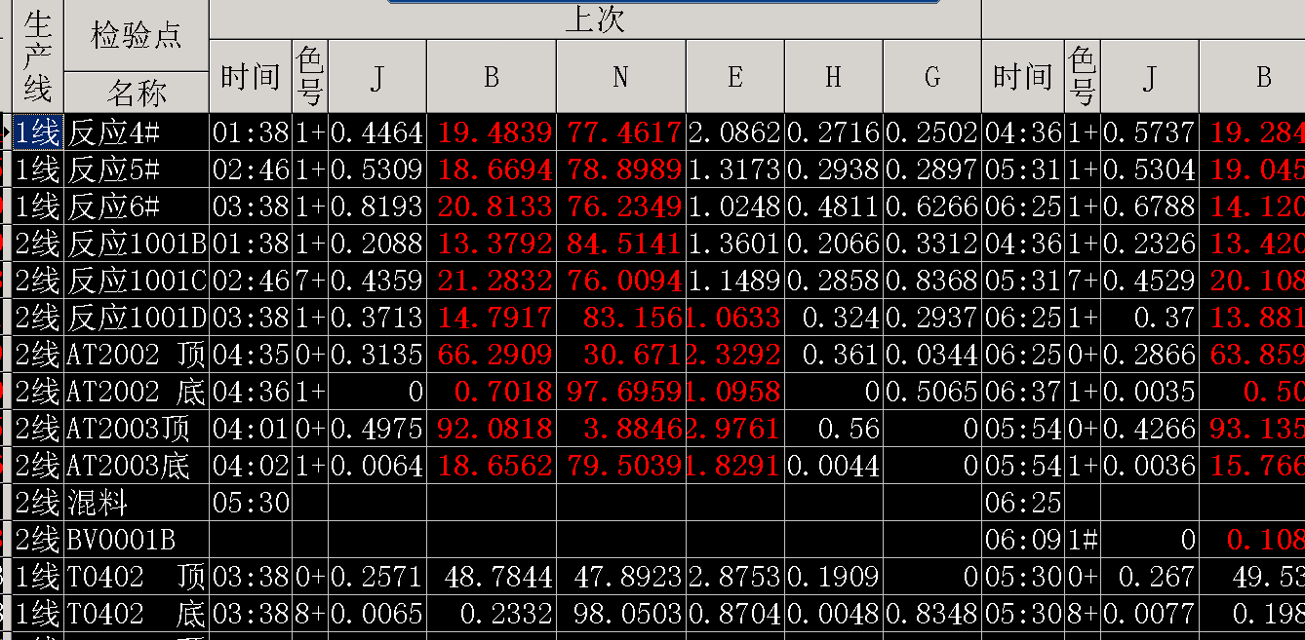Select the 混料 checkpoint cell
This screenshot has height=640, width=1305.
tap(137, 503)
